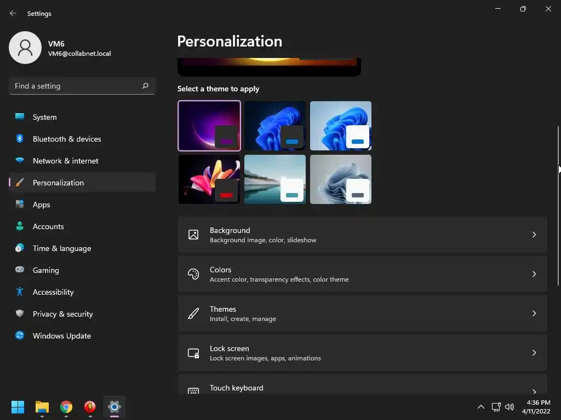Click the Windows Update sync icon
The height and width of the screenshot is (420, 561).
(x=20, y=335)
